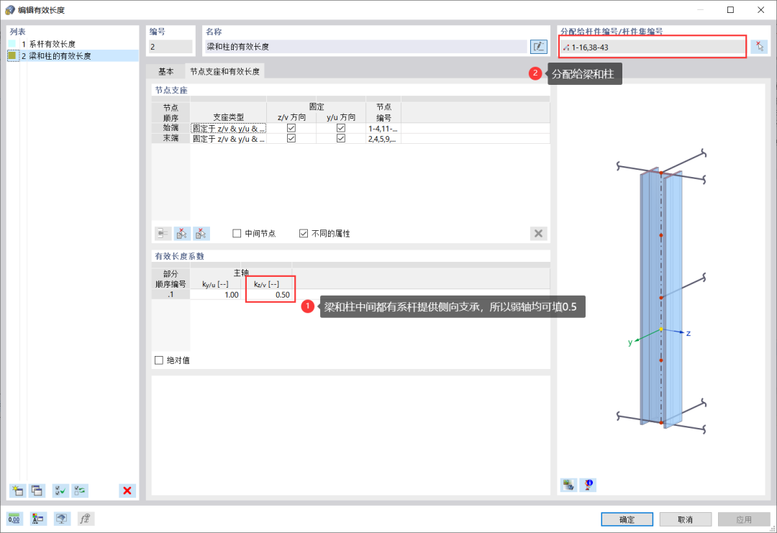Pick members graphically with the top-right cursor icon
777x533 pixels.
[x=759, y=47]
